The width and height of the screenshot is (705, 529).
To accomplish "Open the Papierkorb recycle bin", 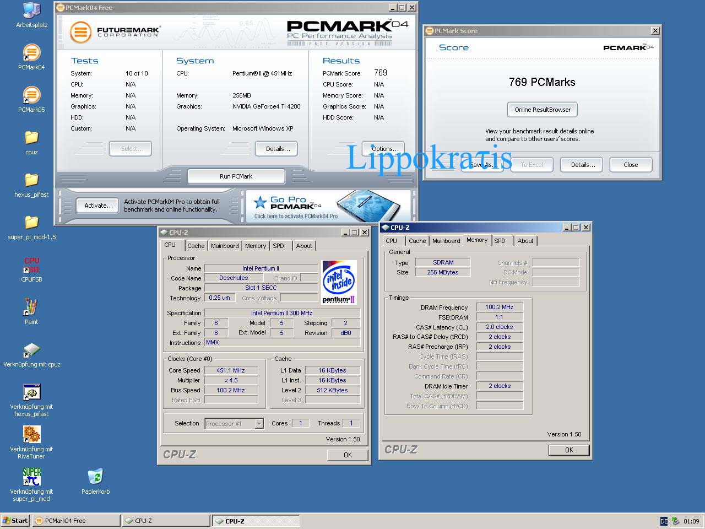I will pyautogui.click(x=95, y=481).
